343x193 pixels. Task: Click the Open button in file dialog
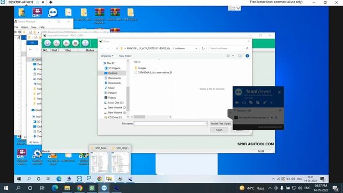point(219,130)
